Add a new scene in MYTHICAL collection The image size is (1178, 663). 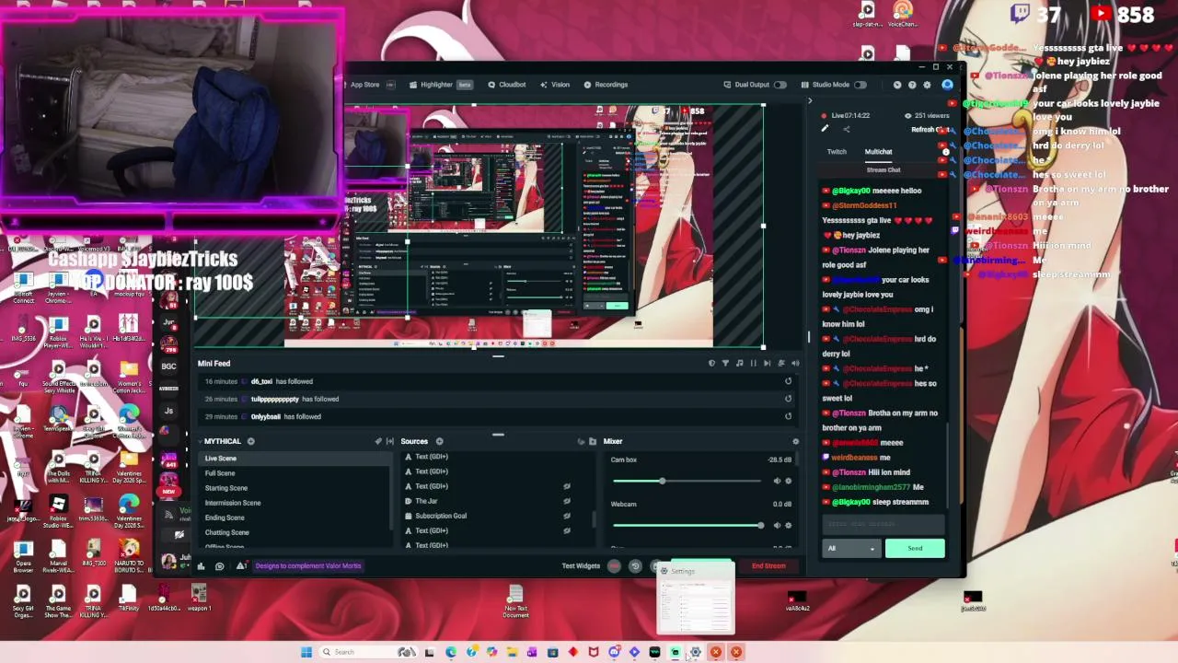click(x=250, y=441)
